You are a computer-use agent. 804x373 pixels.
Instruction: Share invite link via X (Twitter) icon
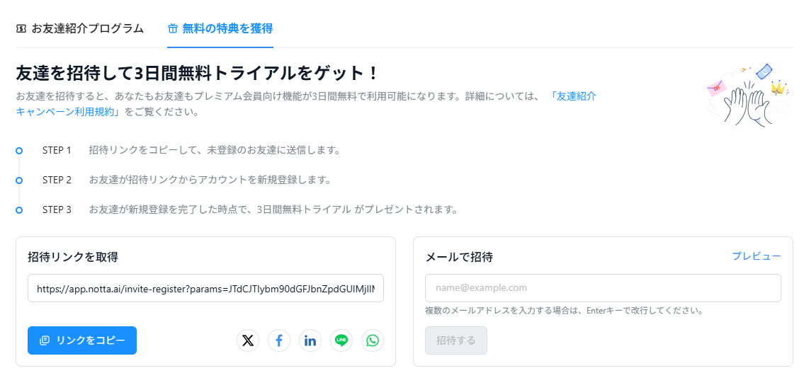pos(248,340)
